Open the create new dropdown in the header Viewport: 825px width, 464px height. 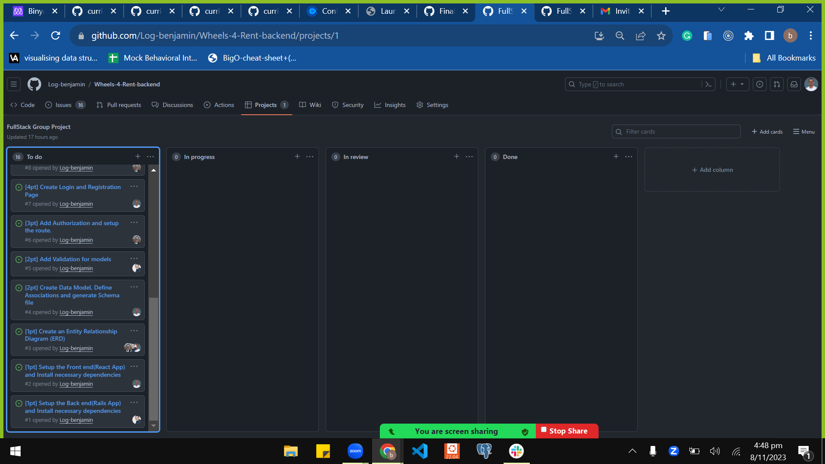(x=737, y=84)
